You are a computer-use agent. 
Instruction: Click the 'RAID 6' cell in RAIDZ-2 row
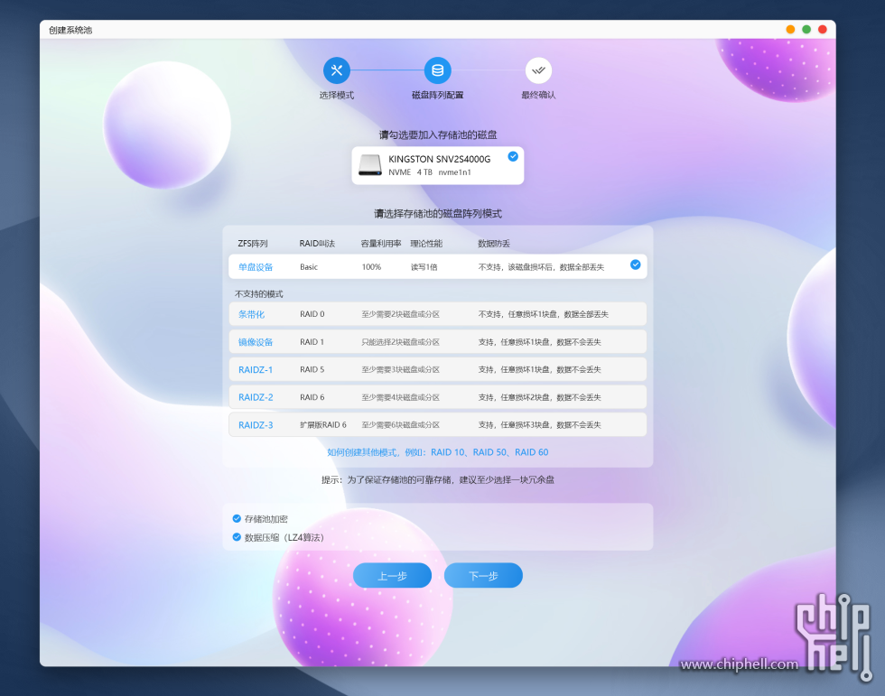(x=312, y=397)
